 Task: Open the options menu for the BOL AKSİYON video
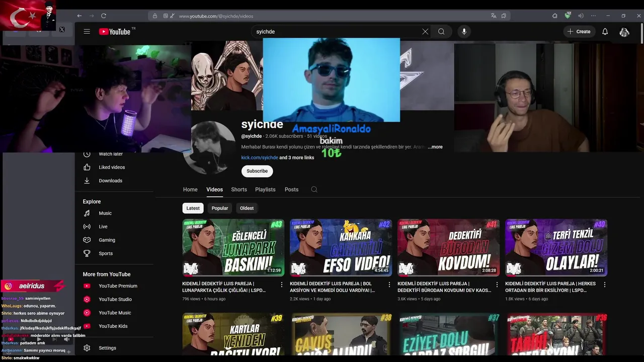(x=389, y=285)
